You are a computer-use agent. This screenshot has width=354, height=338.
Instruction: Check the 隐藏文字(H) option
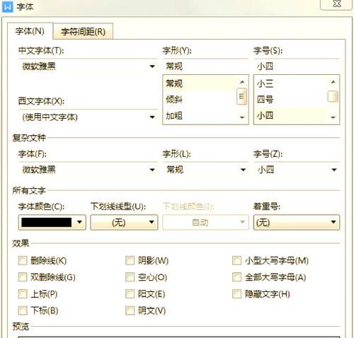tap(236, 294)
